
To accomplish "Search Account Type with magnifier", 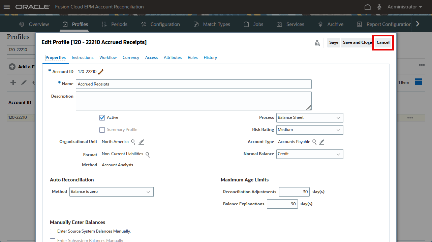I will (314, 142).
